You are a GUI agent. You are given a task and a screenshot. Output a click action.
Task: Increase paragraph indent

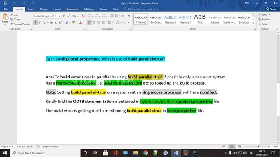tap(116, 16)
